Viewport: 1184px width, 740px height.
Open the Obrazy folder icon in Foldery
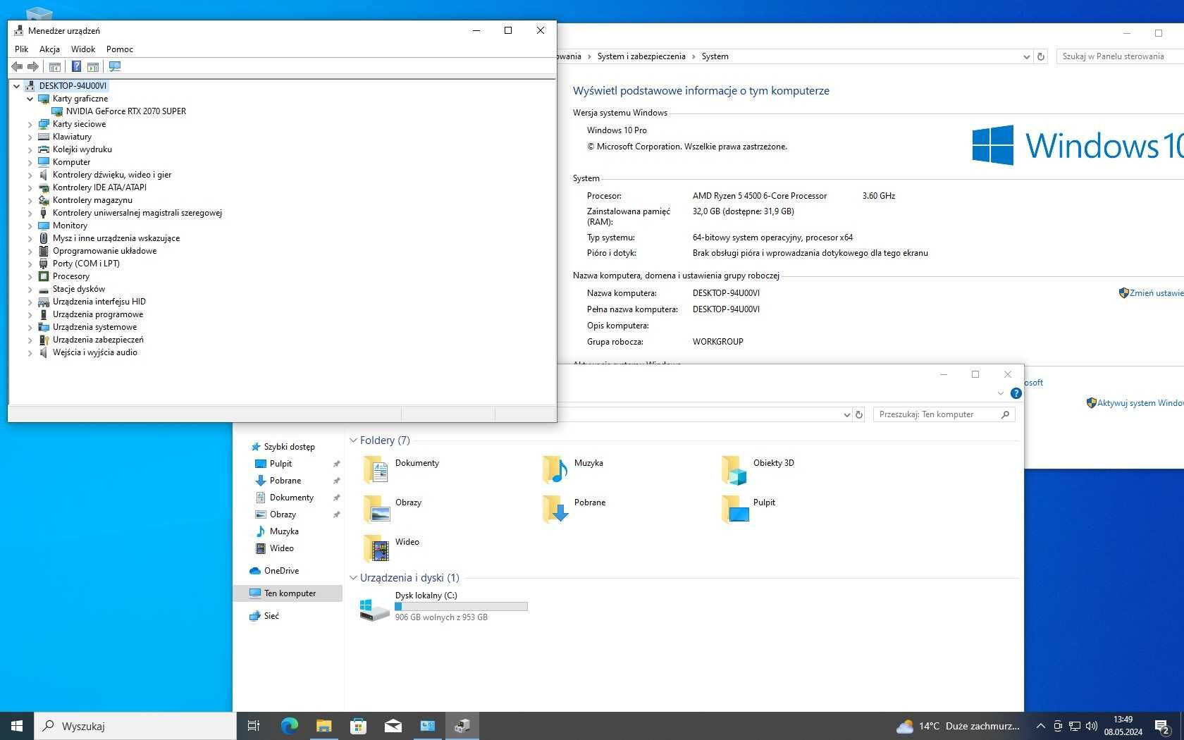376,508
